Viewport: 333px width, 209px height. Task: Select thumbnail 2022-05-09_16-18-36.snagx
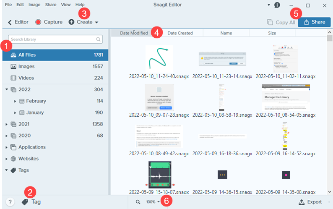click(222, 136)
